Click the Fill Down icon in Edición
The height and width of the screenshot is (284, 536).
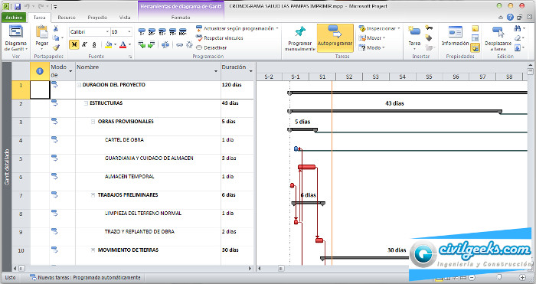(518, 47)
